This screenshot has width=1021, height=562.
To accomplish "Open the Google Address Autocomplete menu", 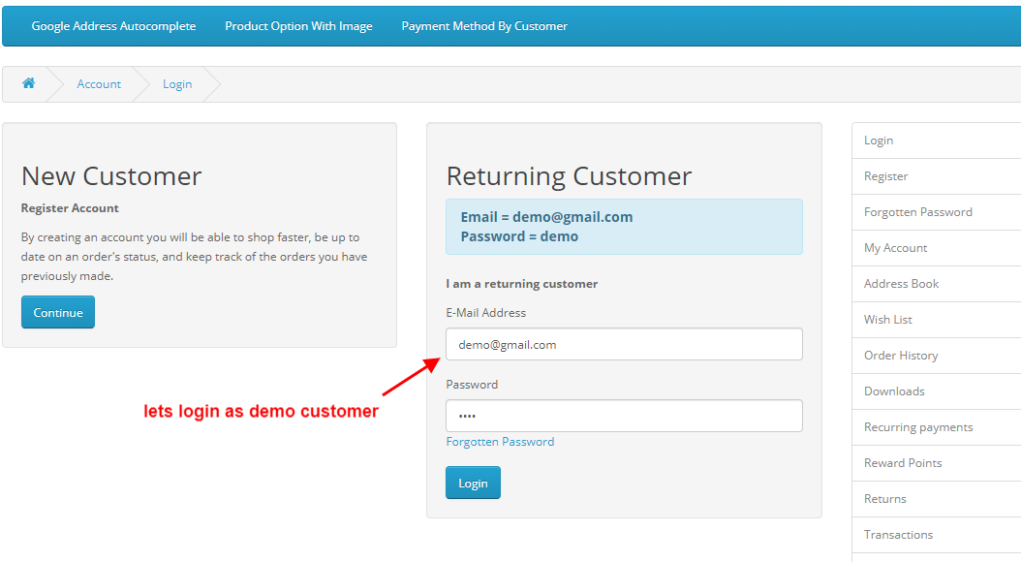I will click(113, 25).
